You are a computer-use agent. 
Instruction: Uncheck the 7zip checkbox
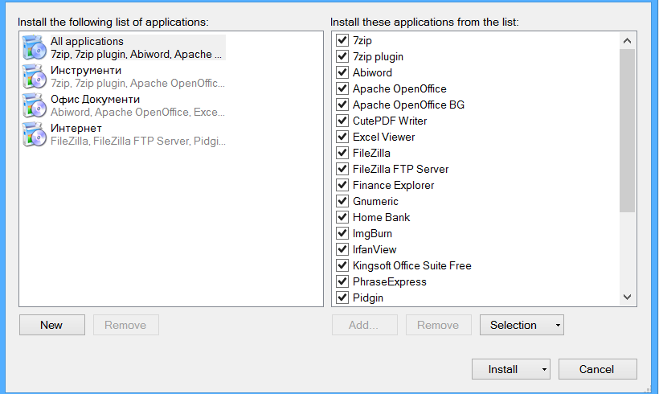pyautogui.click(x=342, y=40)
